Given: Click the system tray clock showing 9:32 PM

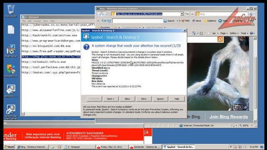Looking at the screenshot, I should coord(254,147).
